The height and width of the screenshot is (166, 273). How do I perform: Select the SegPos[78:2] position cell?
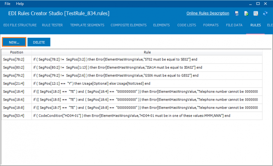(x=17, y=59)
